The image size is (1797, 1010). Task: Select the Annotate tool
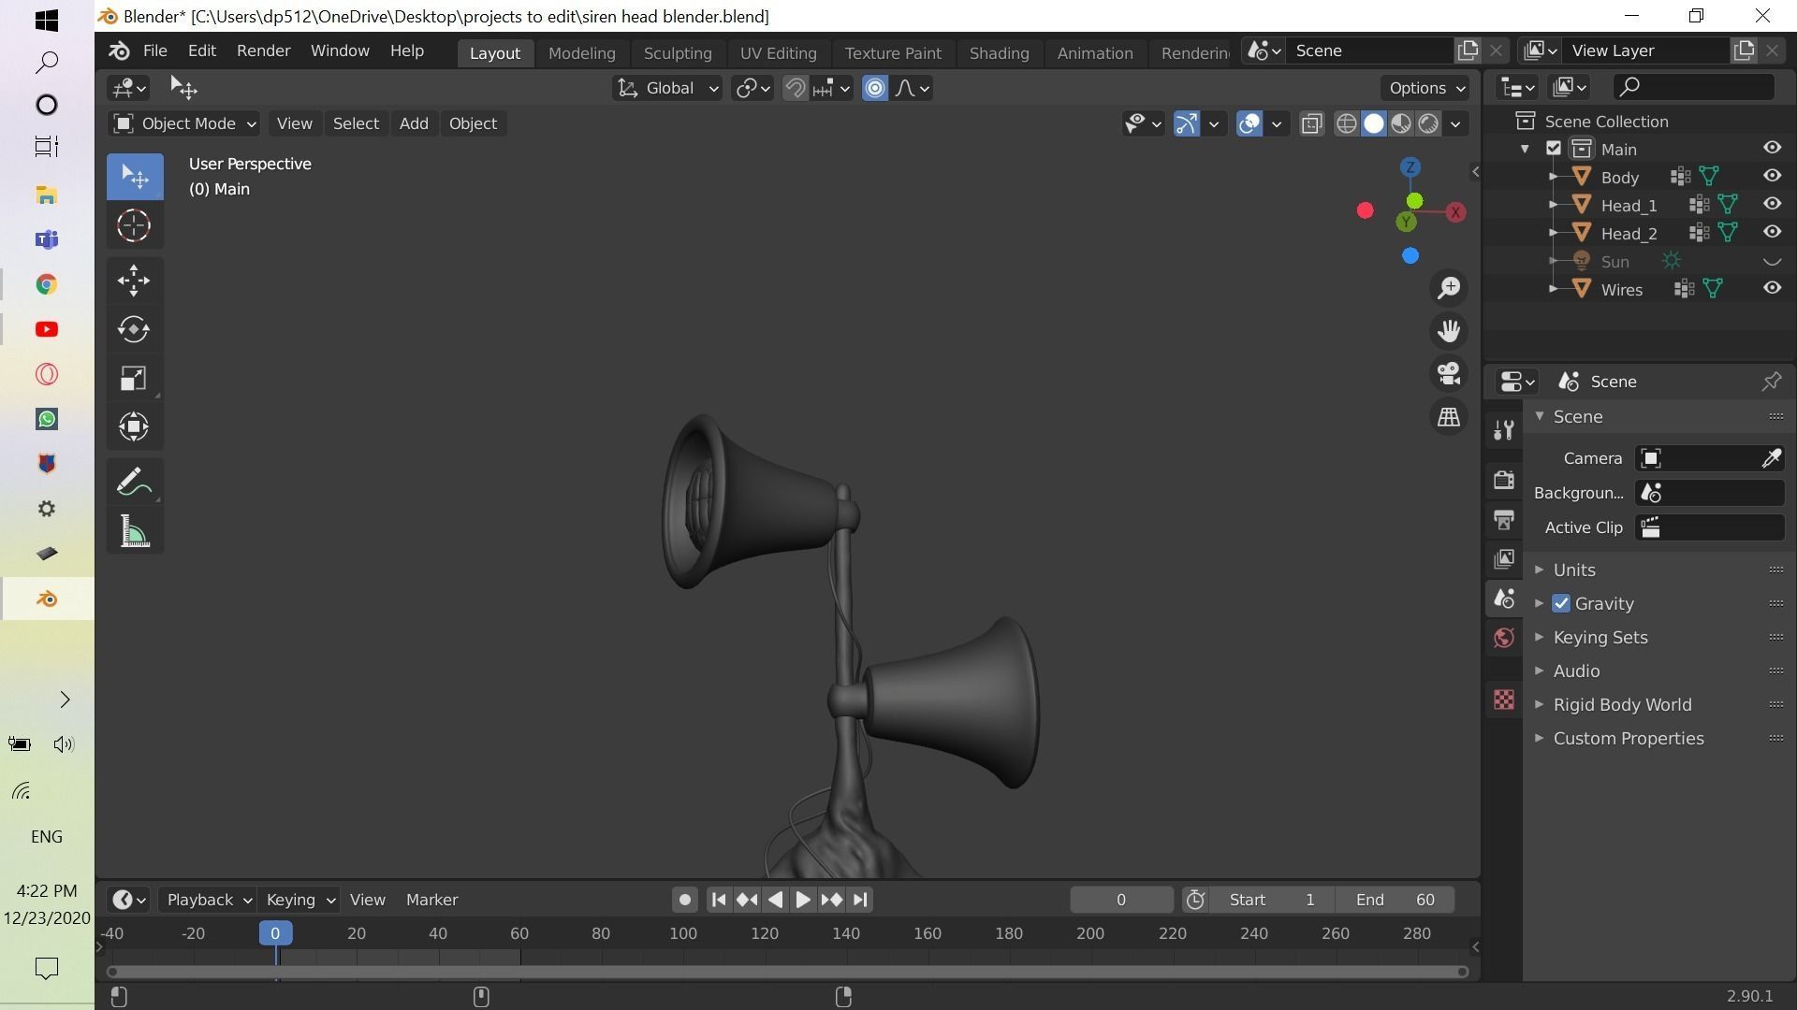[134, 483]
